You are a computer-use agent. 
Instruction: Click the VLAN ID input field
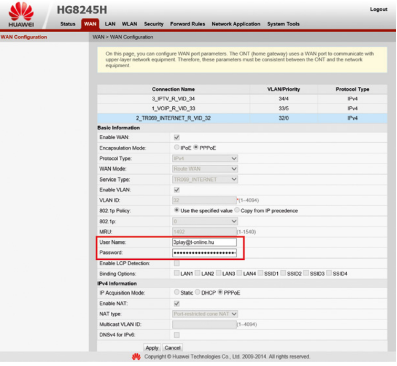coord(204,200)
